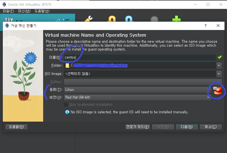Image resolution: width=227 pixels, height=153 pixels.
Task: Click the Red Hat 64-bit OS icon
Action: (x=218, y=91)
